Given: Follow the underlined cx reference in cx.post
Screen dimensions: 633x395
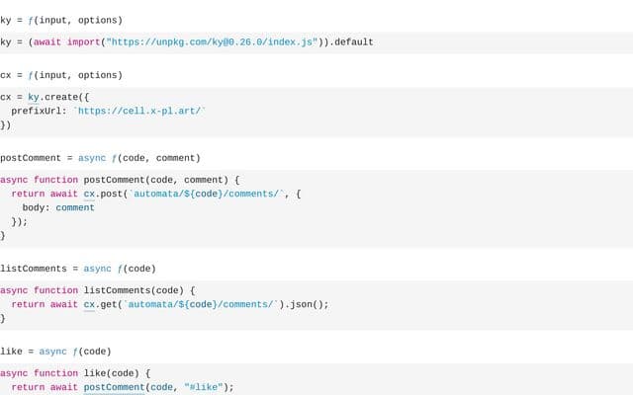Looking at the screenshot, I should [x=89, y=194].
